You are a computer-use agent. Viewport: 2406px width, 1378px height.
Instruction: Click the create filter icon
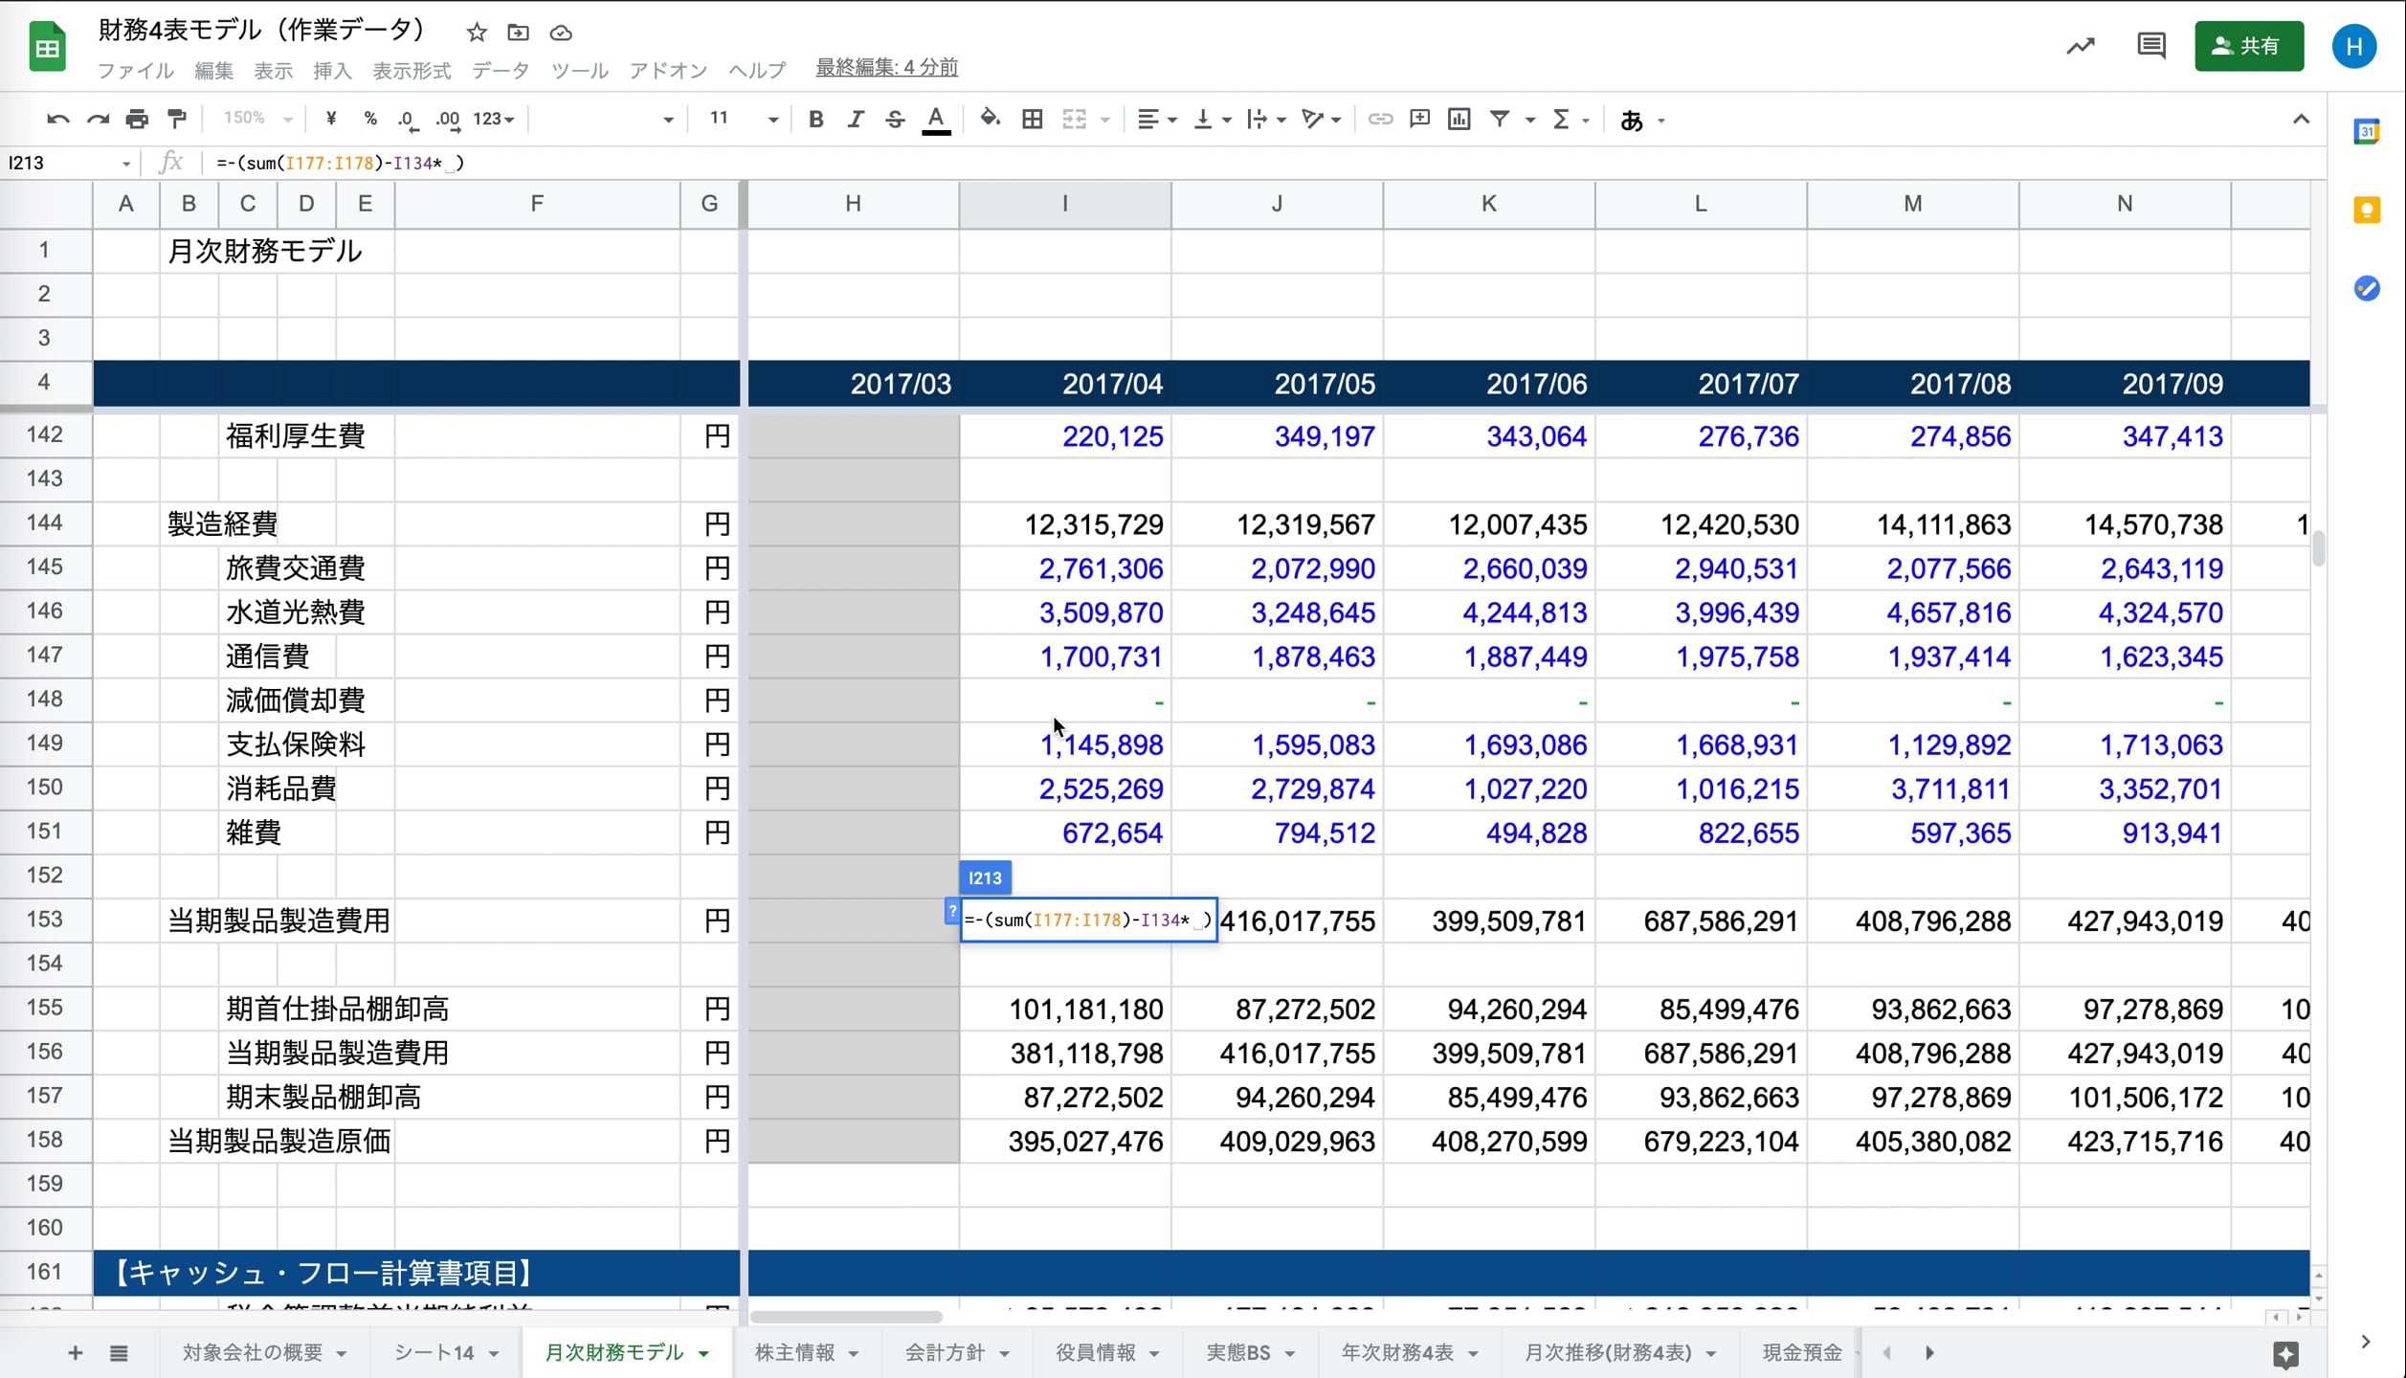1500,119
